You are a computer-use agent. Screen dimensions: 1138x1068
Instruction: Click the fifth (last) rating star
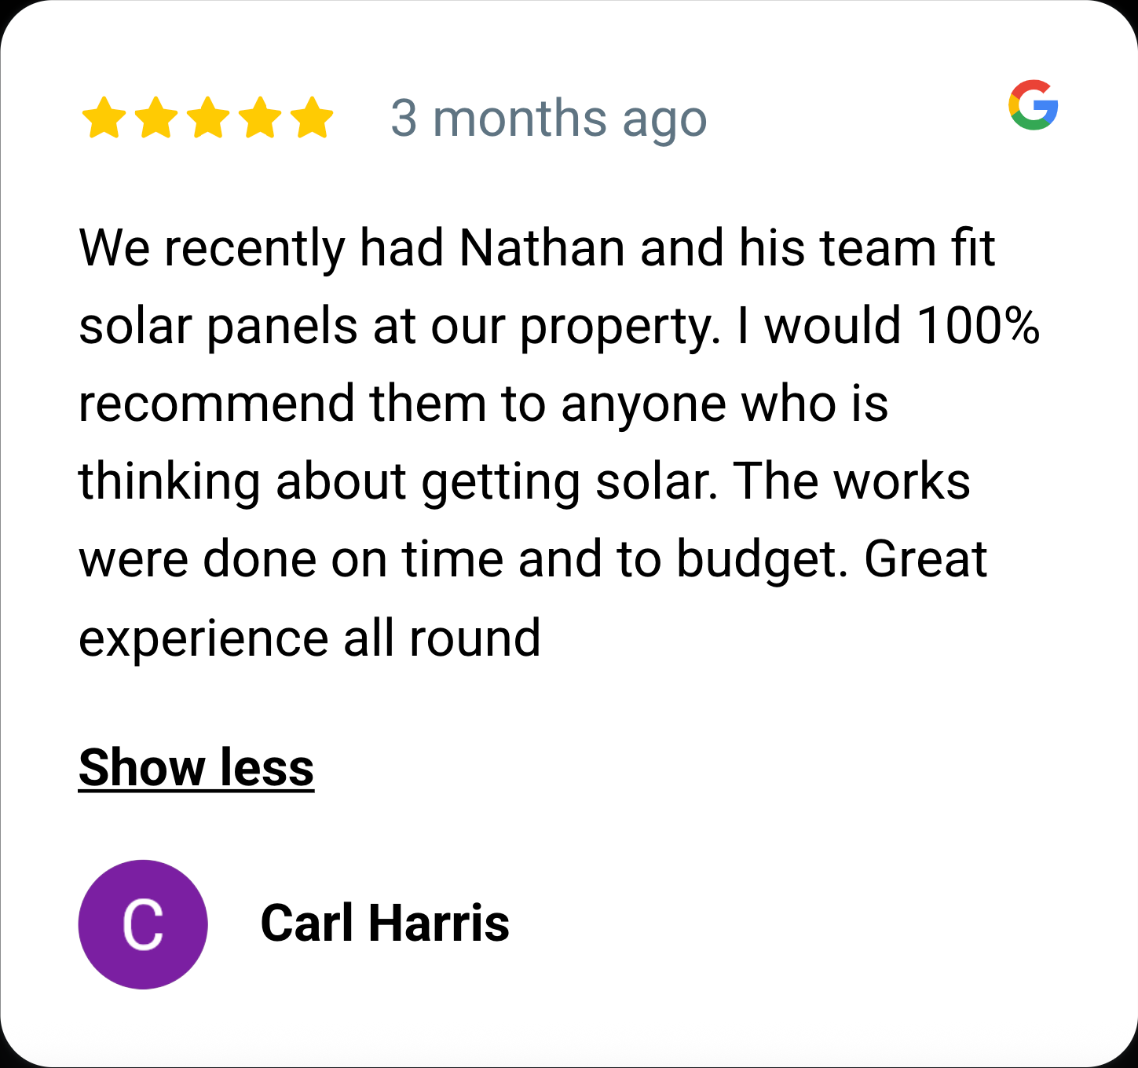coord(312,118)
